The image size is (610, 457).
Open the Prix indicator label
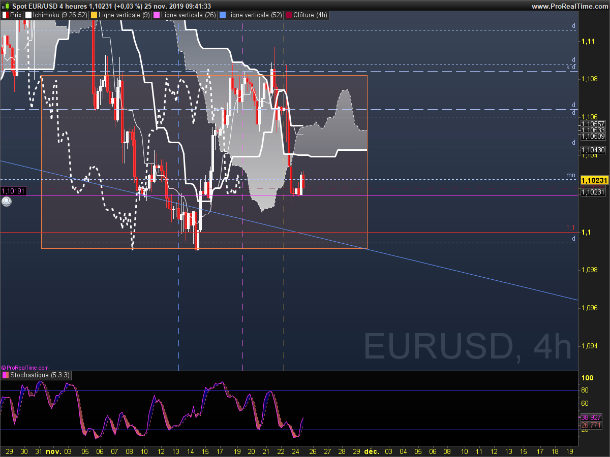tap(16, 16)
